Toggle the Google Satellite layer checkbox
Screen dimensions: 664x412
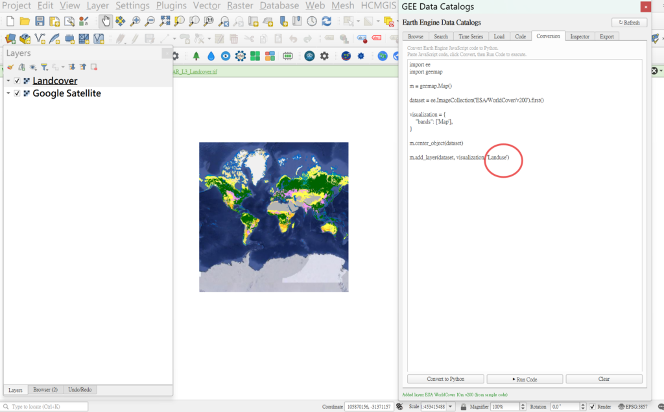17,93
